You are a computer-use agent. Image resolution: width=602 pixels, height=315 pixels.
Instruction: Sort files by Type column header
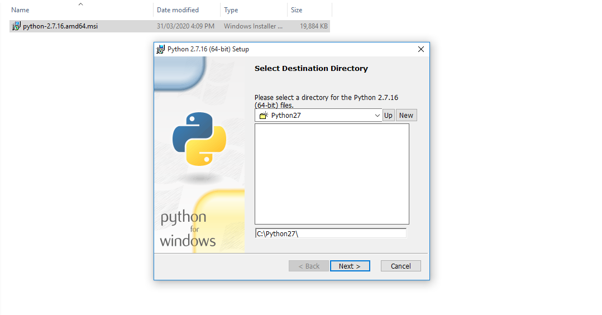point(231,10)
